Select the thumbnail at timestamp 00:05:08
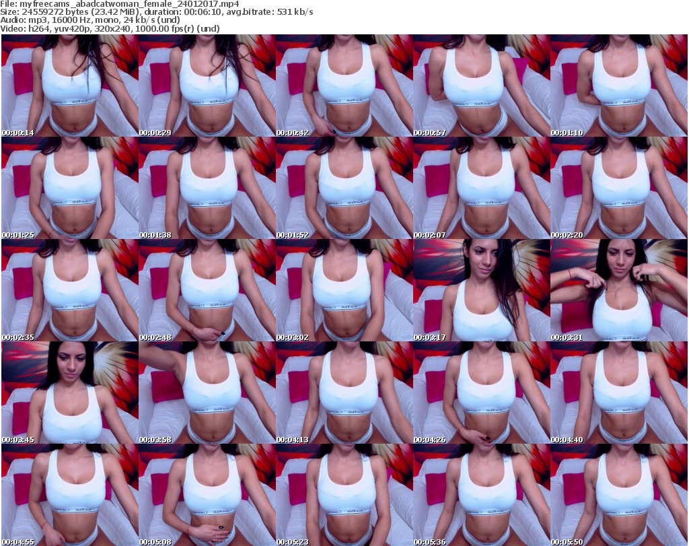The image size is (689, 546). (207, 495)
